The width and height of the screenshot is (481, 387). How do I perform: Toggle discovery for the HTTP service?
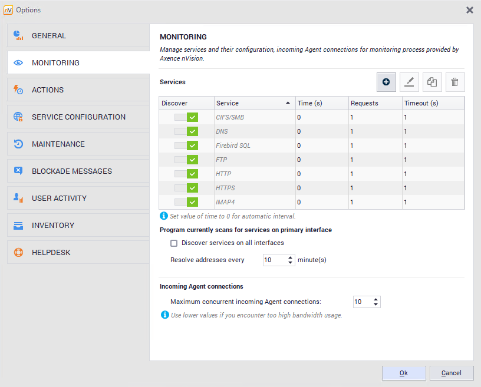(x=186, y=174)
